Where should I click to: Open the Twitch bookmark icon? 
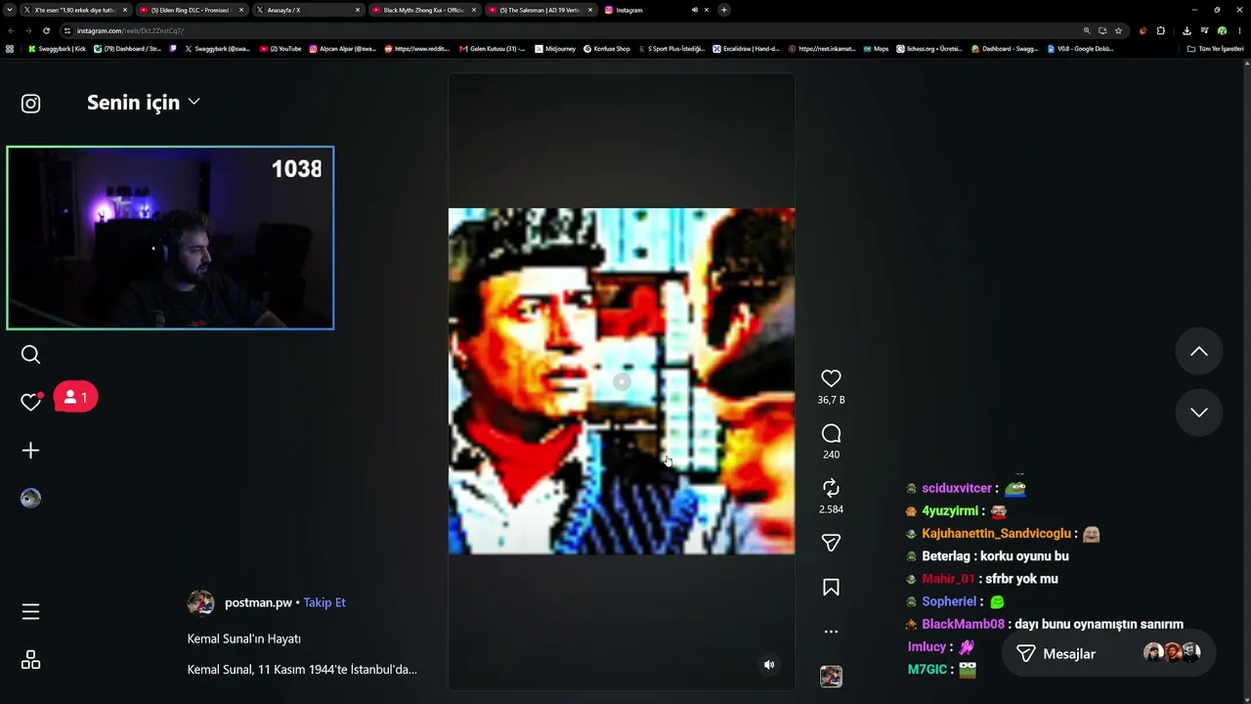tap(173, 49)
